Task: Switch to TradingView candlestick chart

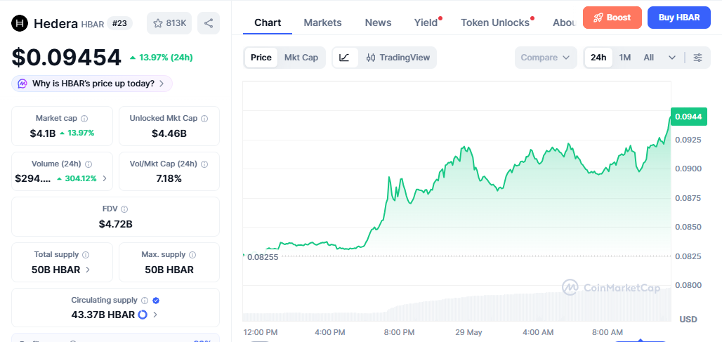Action: tap(398, 58)
